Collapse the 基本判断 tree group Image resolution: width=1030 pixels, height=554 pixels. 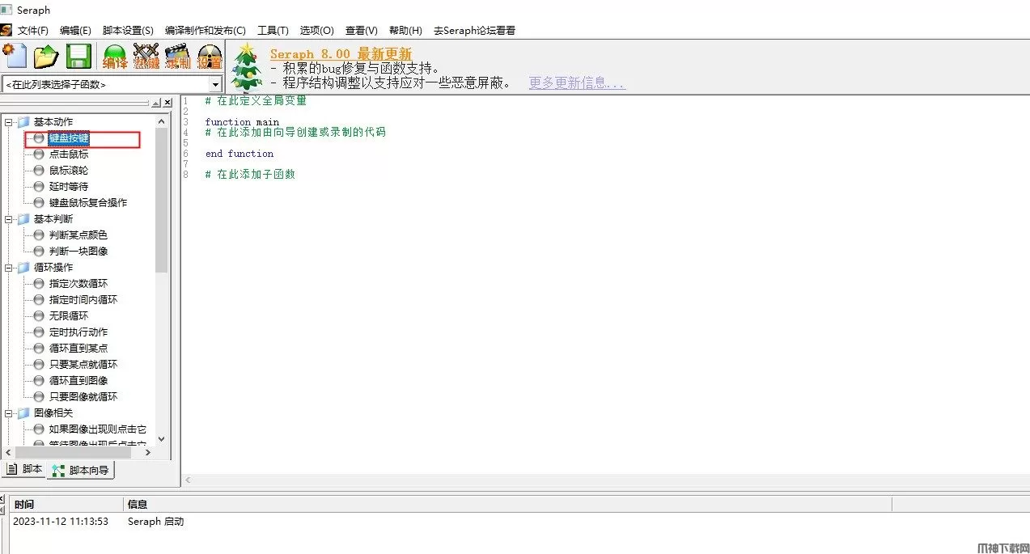[9, 219]
